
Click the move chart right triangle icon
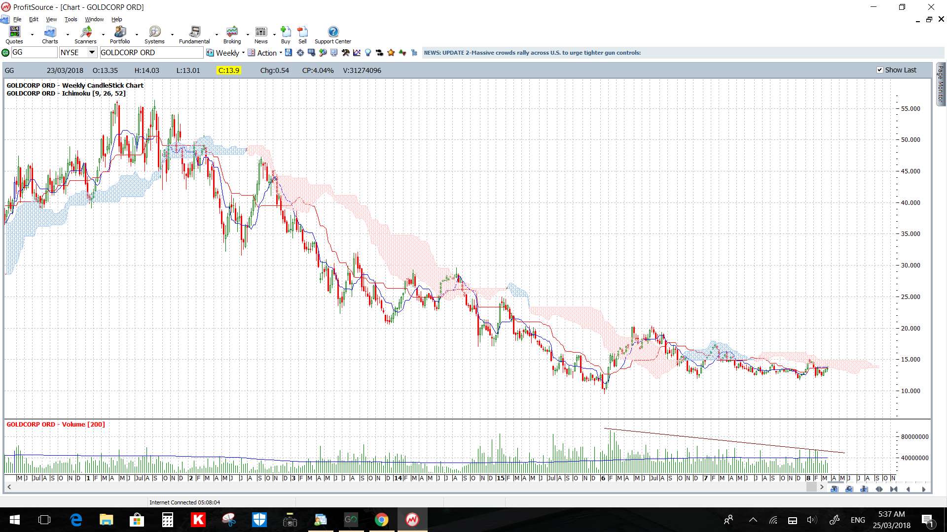click(x=923, y=489)
